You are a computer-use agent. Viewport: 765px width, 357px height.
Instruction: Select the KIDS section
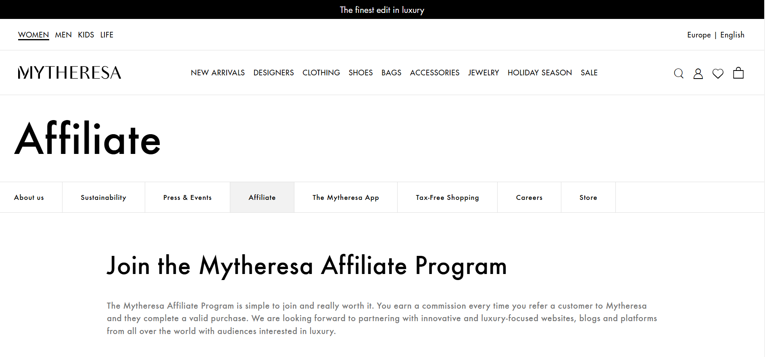tap(86, 35)
